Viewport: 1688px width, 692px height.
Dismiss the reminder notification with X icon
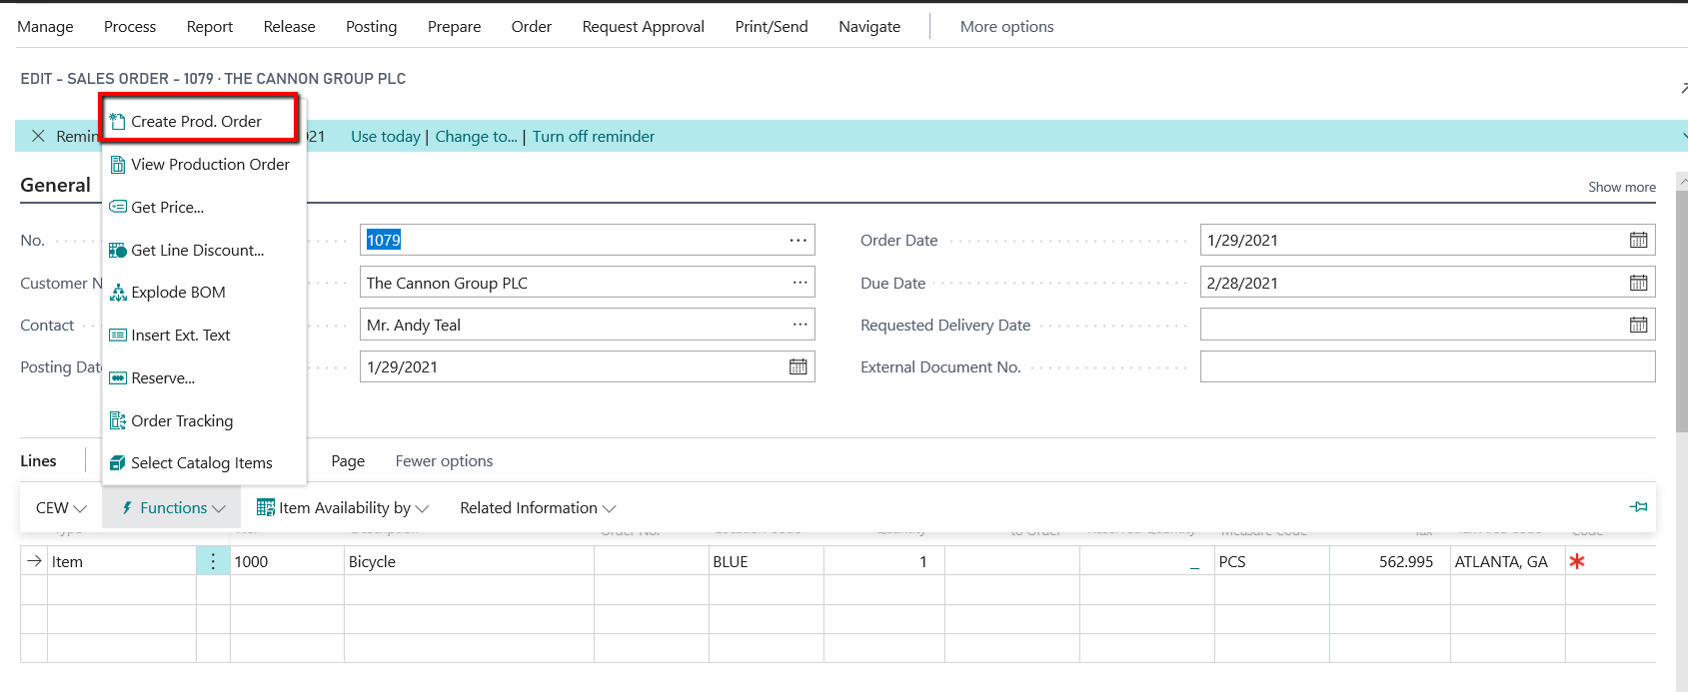pos(38,136)
